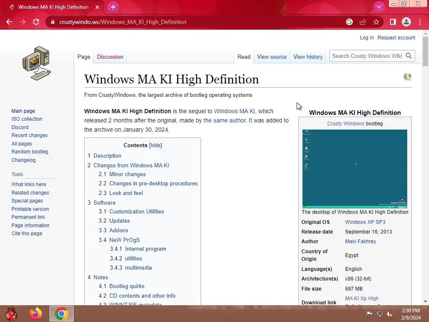The width and height of the screenshot is (429, 322).
Task: View site security lock info
Action: [x=53, y=22]
